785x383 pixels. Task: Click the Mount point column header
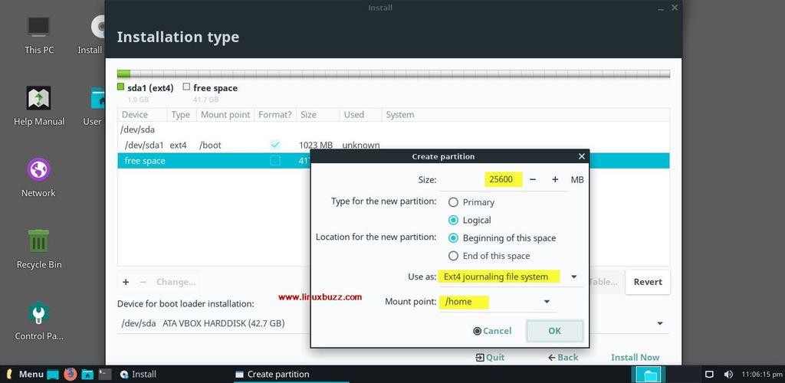point(225,114)
